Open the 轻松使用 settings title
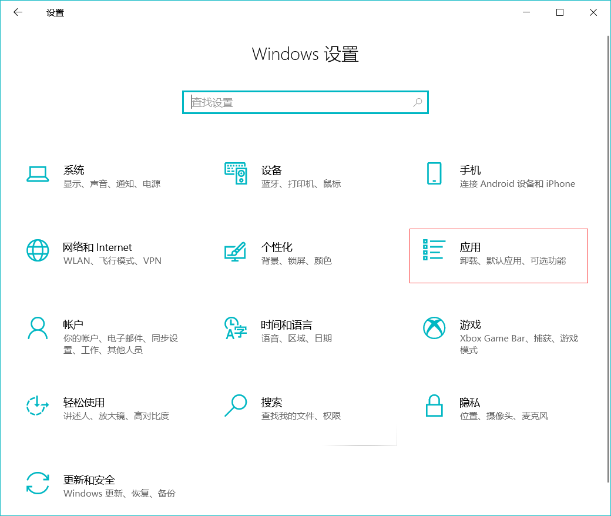 (x=84, y=402)
